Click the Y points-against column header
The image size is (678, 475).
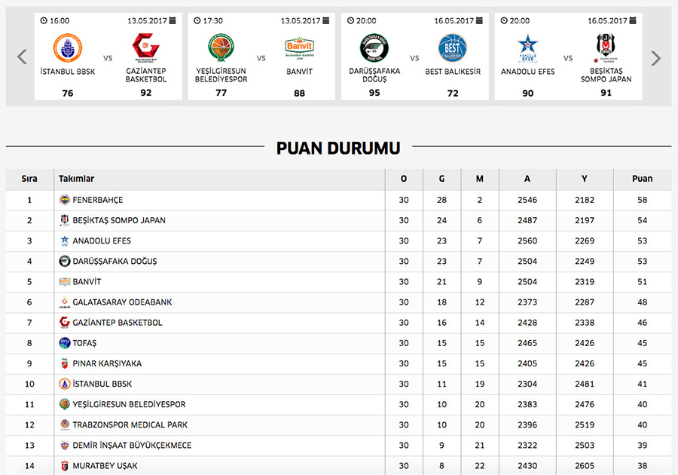[x=584, y=179]
